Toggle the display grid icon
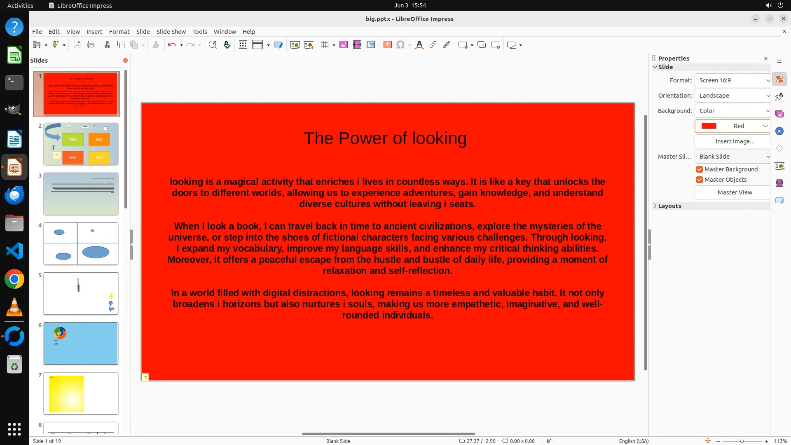 point(243,45)
